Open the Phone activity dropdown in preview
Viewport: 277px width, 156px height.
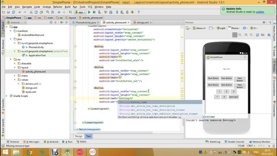[234, 28]
